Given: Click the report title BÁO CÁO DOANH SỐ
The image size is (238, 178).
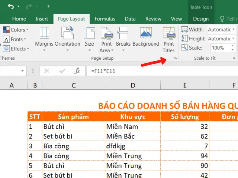Looking at the screenshot, I should (168, 106).
